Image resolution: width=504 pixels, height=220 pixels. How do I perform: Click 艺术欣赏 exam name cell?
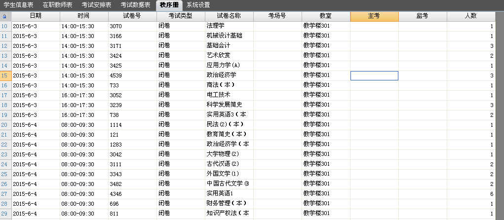pyautogui.click(x=229, y=56)
